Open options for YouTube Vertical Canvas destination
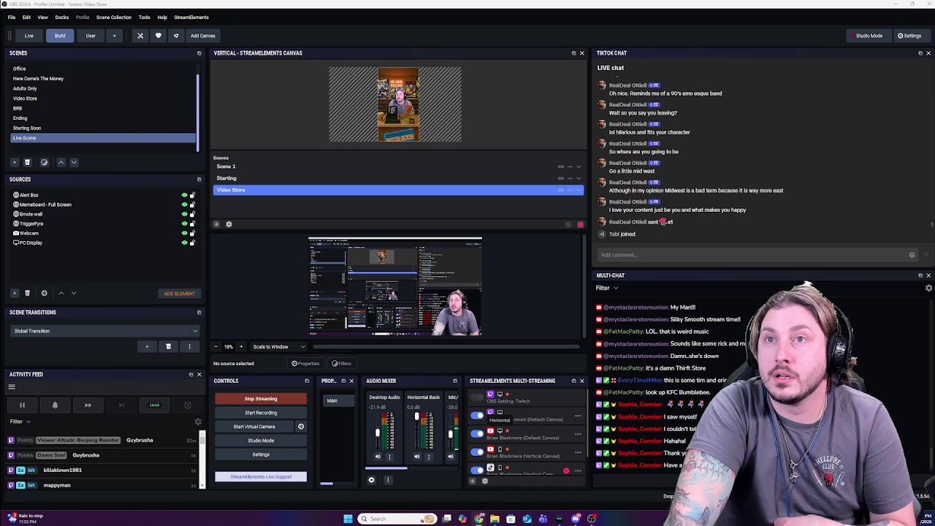 pos(578,452)
